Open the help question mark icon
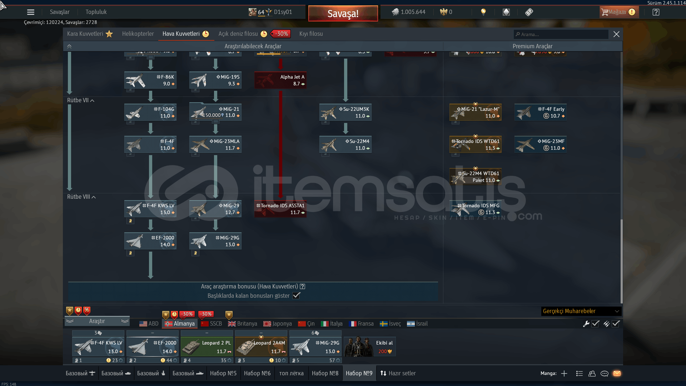This screenshot has width=686, height=386. 656,12
